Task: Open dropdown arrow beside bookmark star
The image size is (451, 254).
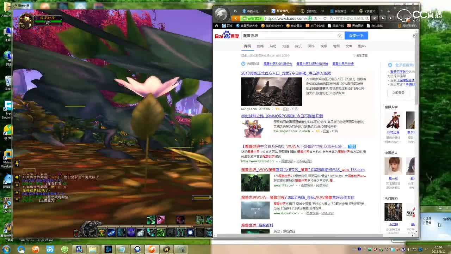Action: click(x=320, y=18)
